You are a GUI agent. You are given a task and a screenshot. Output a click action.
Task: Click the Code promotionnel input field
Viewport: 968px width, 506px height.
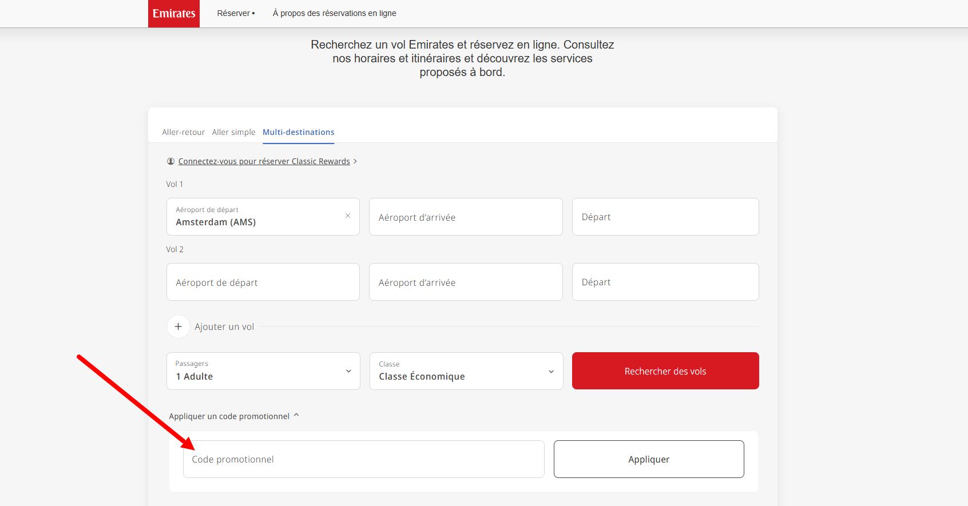click(363, 459)
